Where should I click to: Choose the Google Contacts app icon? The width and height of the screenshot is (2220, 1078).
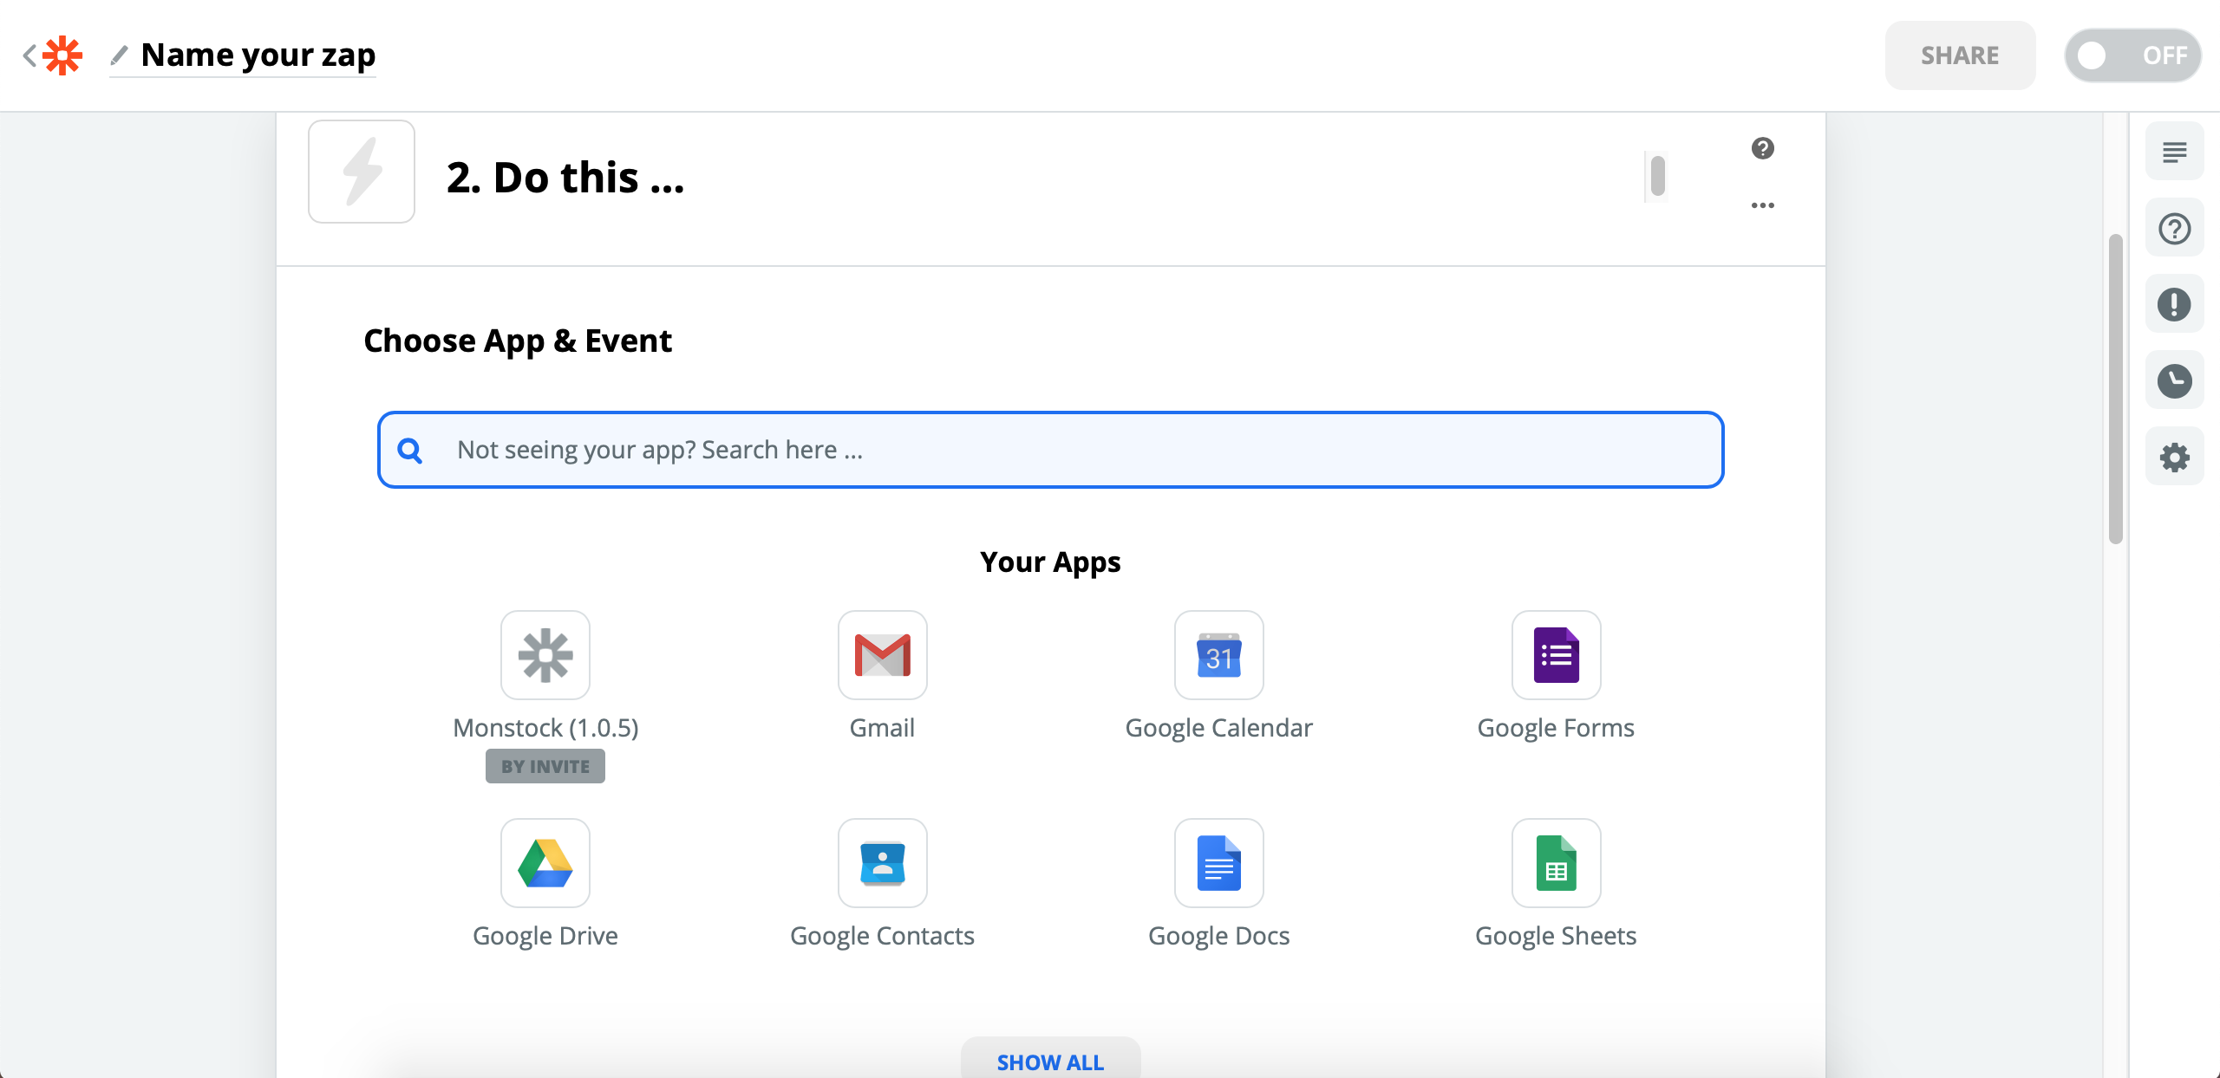click(x=883, y=863)
